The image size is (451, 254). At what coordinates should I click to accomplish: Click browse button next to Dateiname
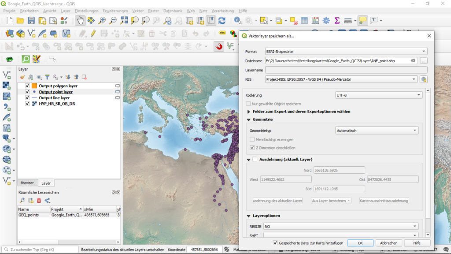423,61
